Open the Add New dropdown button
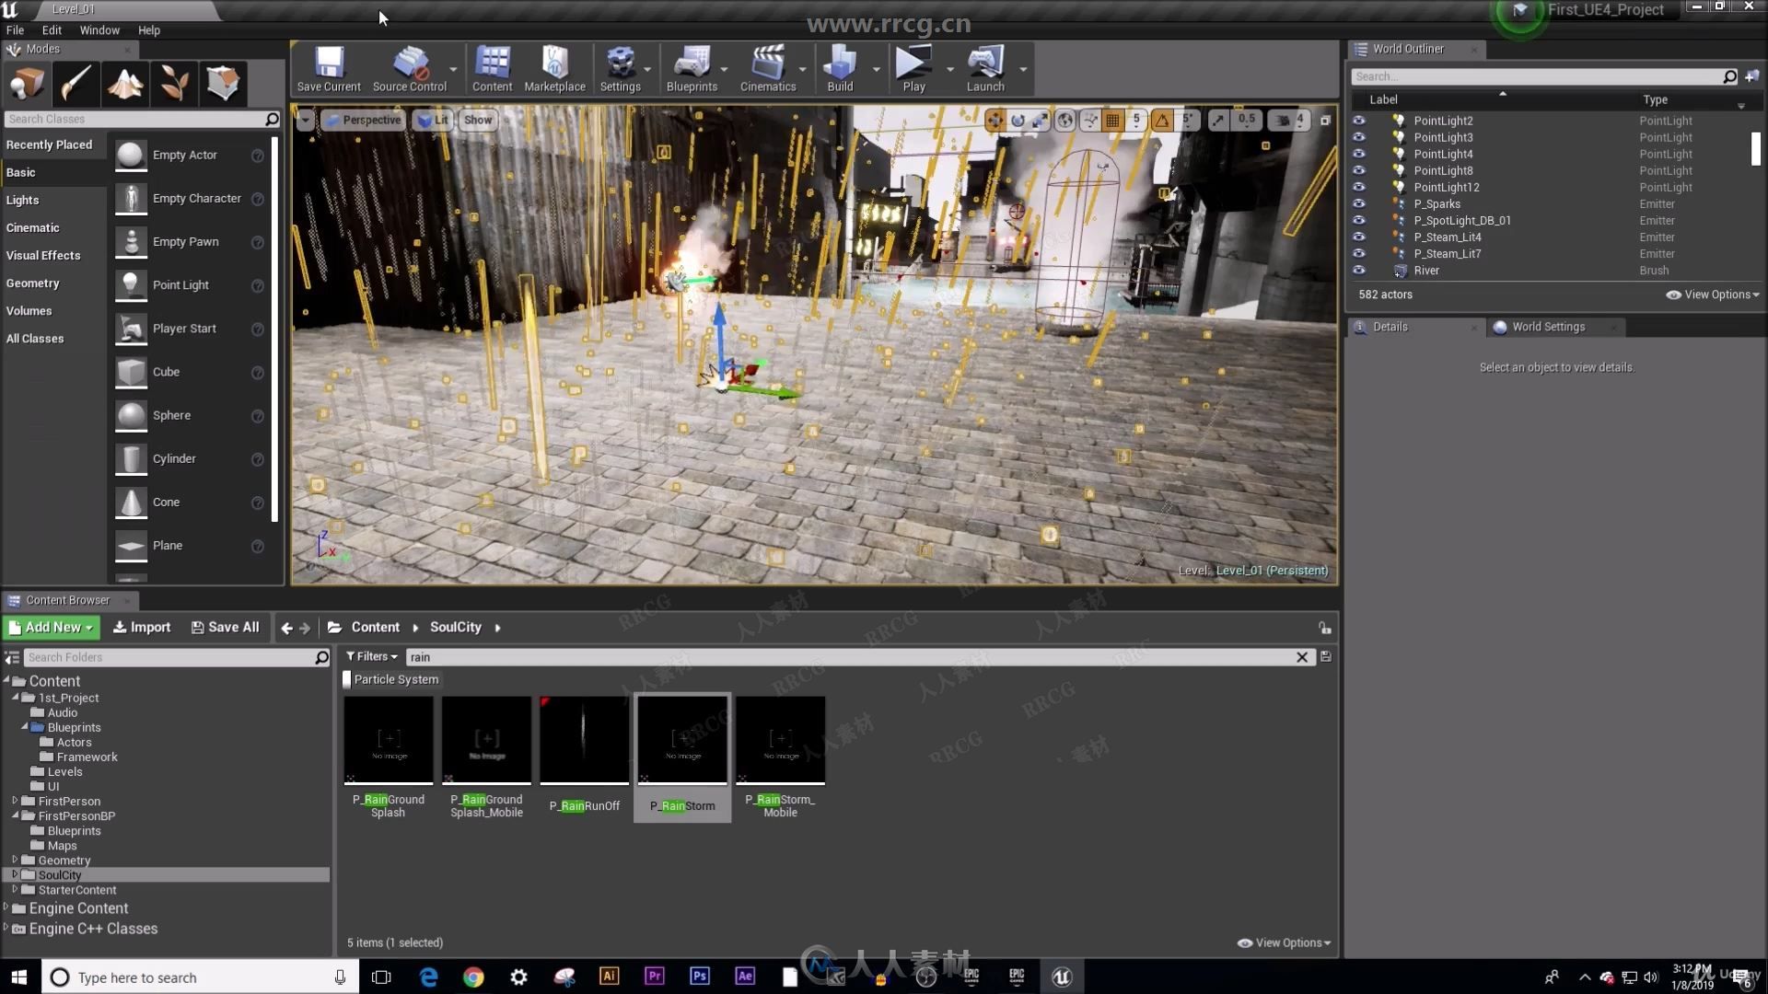1768x994 pixels. (x=52, y=627)
